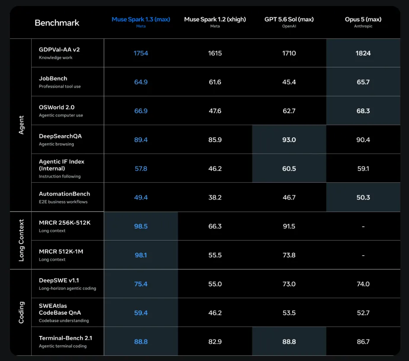Image resolution: width=409 pixels, height=361 pixels.
Task: Select the "Muse Spark 1.2 (xhigh)" column header
Action: tap(215, 19)
